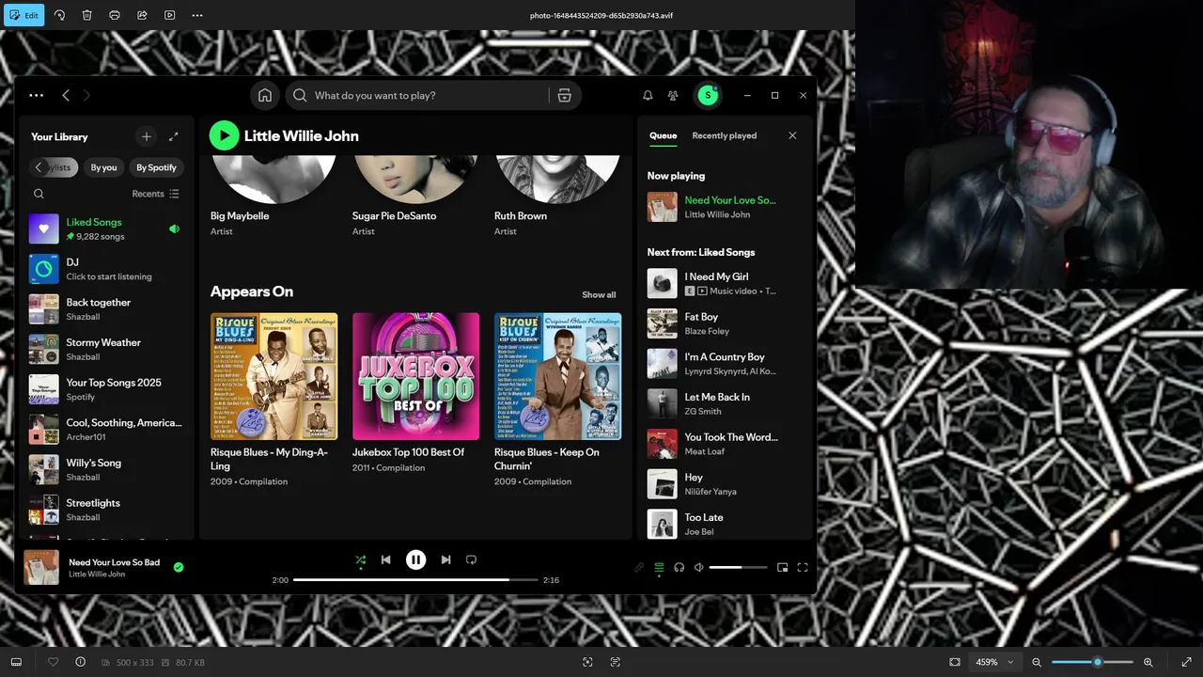Select I Need My Girl in queue
The height and width of the screenshot is (677, 1203).
[x=726, y=284]
